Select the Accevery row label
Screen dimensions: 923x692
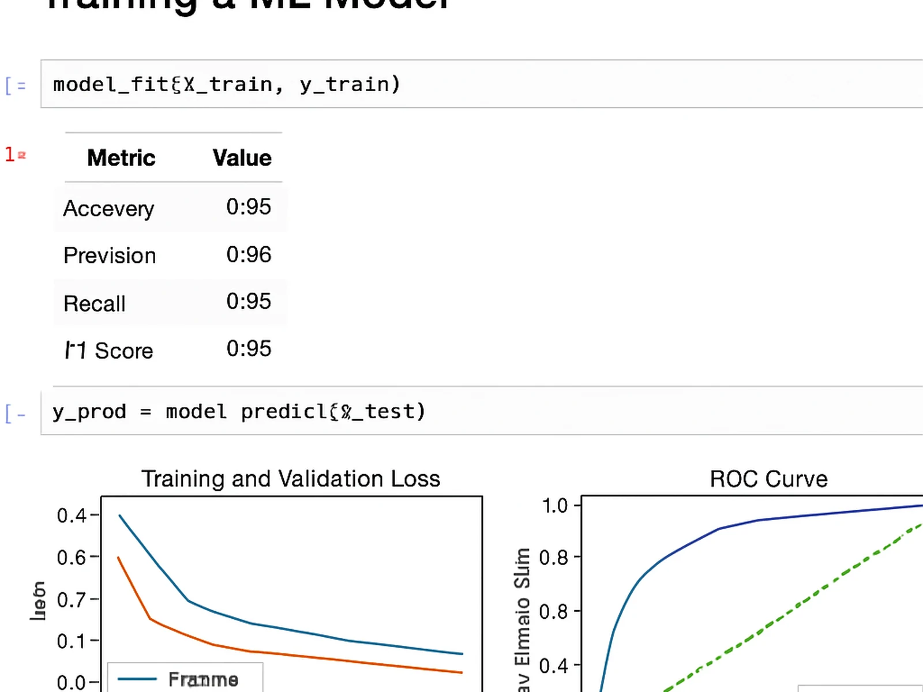tap(108, 209)
